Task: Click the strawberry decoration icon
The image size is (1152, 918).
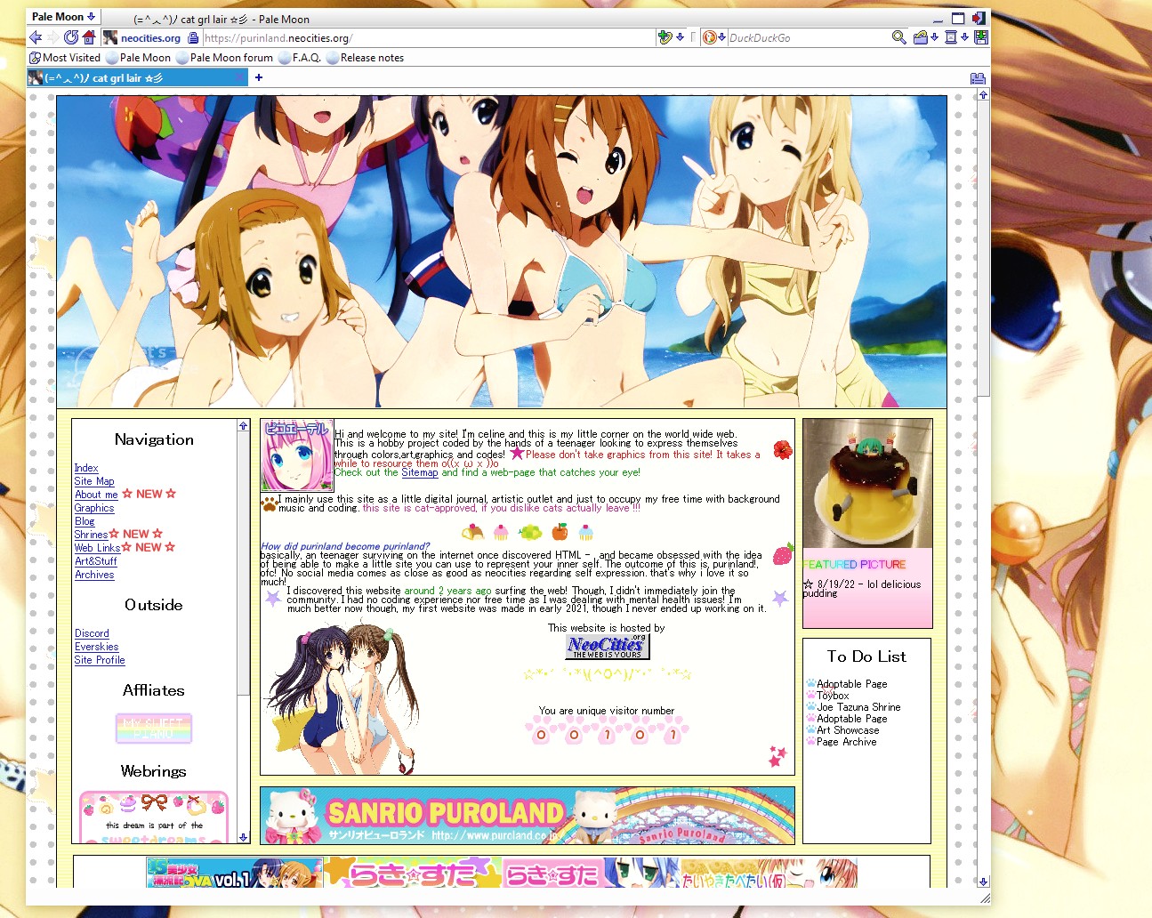Action: coord(783,555)
